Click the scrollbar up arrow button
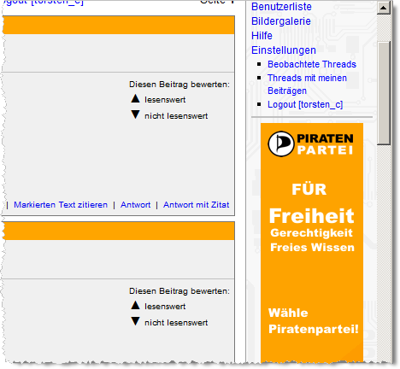 click(383, 8)
